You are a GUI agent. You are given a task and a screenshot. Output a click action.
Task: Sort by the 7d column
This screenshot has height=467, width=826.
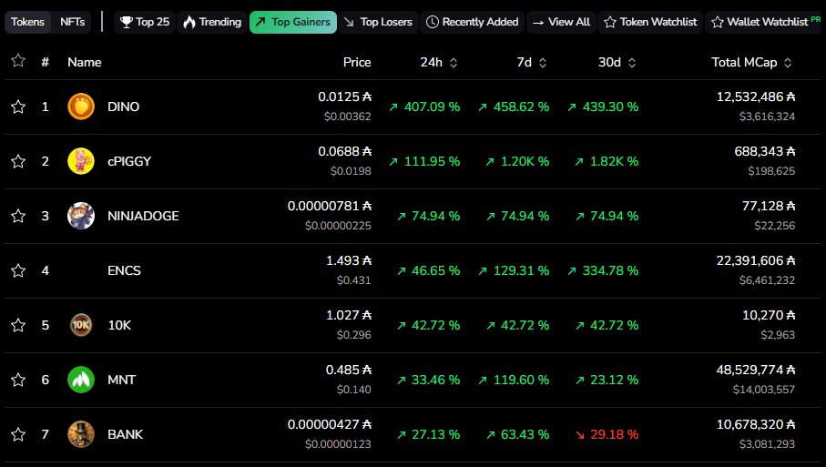532,63
